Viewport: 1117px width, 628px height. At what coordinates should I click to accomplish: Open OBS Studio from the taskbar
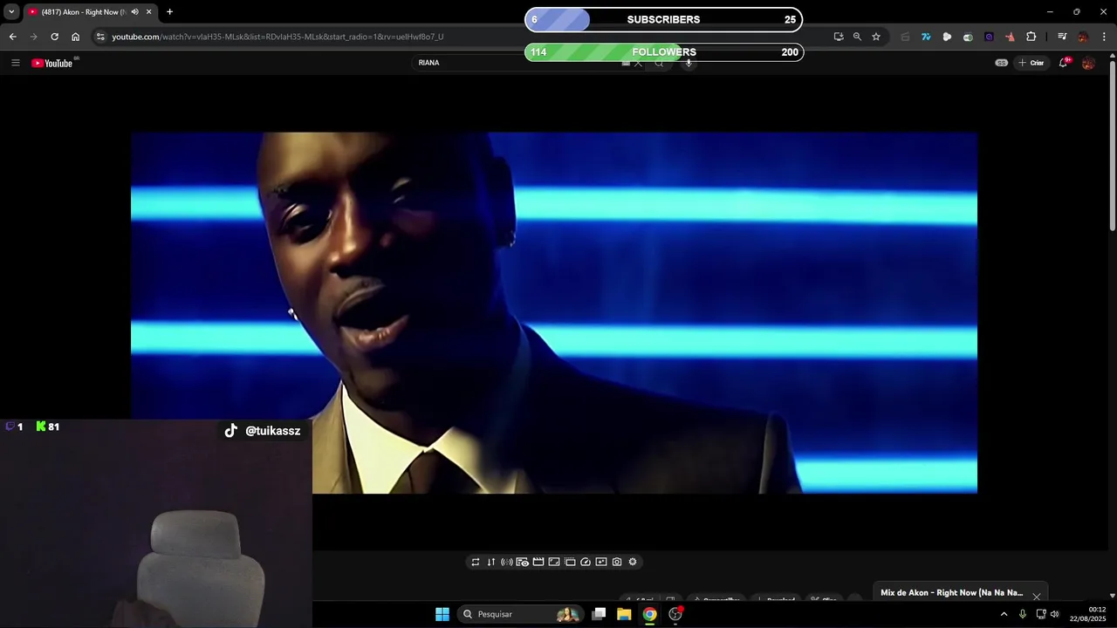coord(675,614)
